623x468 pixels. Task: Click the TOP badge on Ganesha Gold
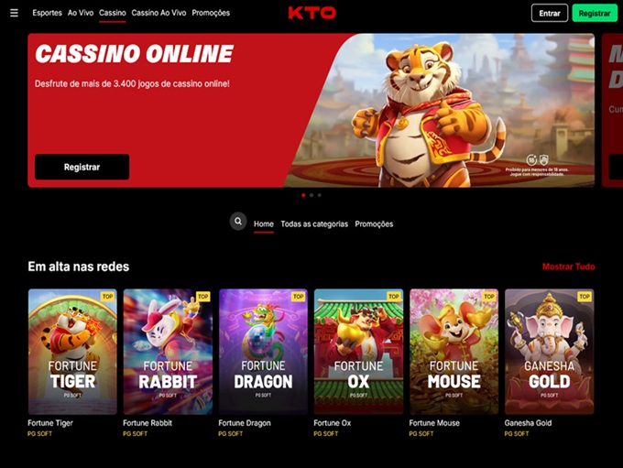(x=585, y=297)
